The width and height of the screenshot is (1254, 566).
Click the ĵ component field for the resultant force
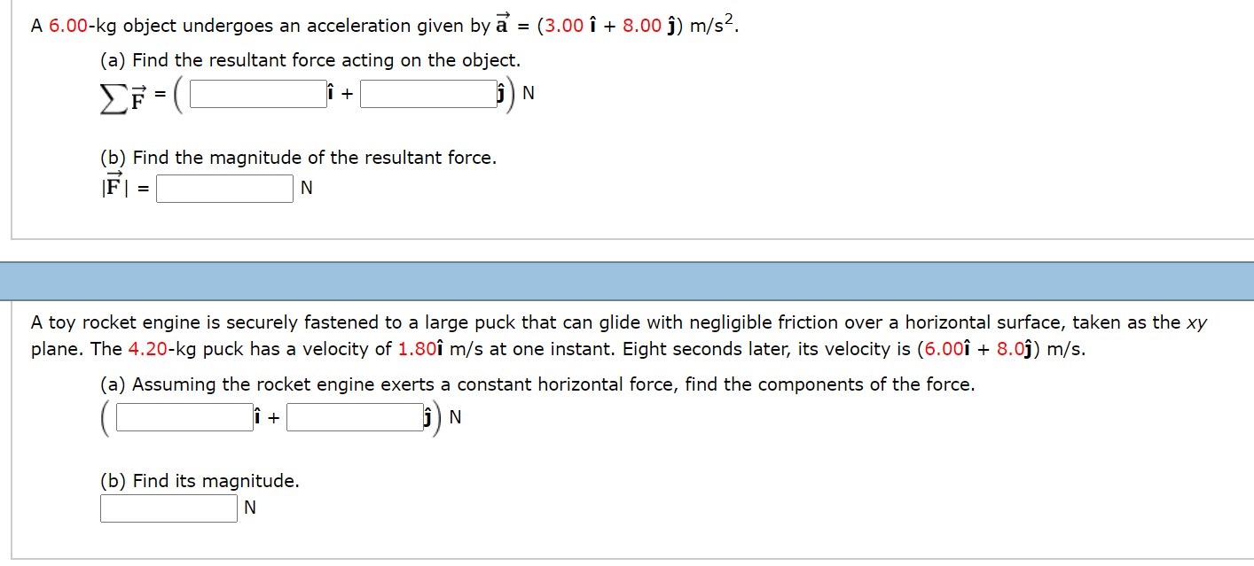[x=427, y=93]
